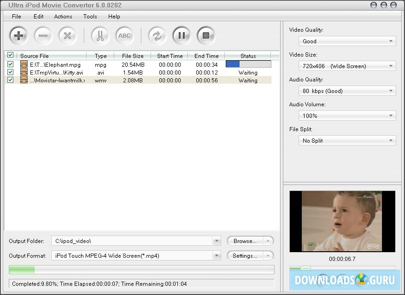405x295 pixels.
Task: Stop the conversion
Action: [206, 35]
